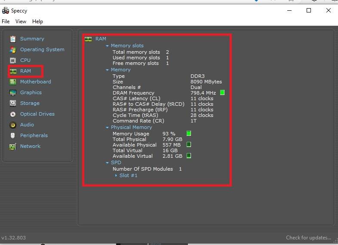Collapse the Physical Memory section arrow
Viewport: 338px width, 245px height.
(108, 128)
